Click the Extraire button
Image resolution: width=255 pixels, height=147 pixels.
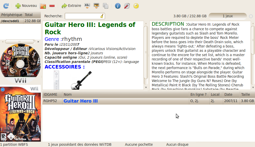(x=71, y=6)
